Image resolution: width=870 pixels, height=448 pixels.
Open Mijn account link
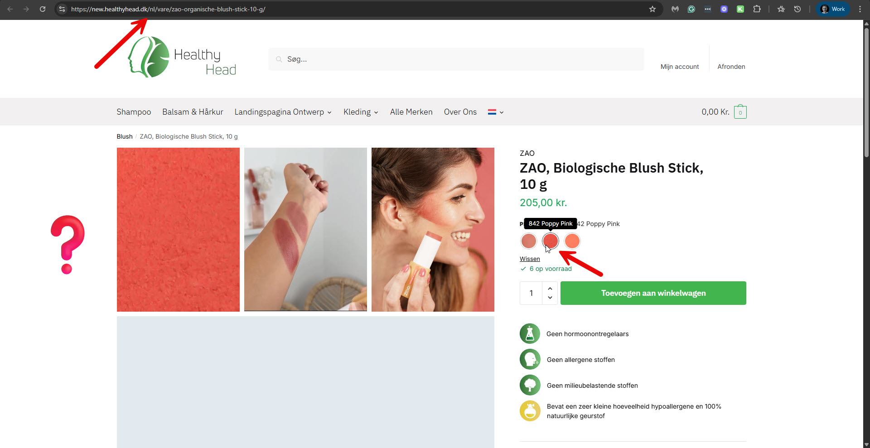pos(680,67)
